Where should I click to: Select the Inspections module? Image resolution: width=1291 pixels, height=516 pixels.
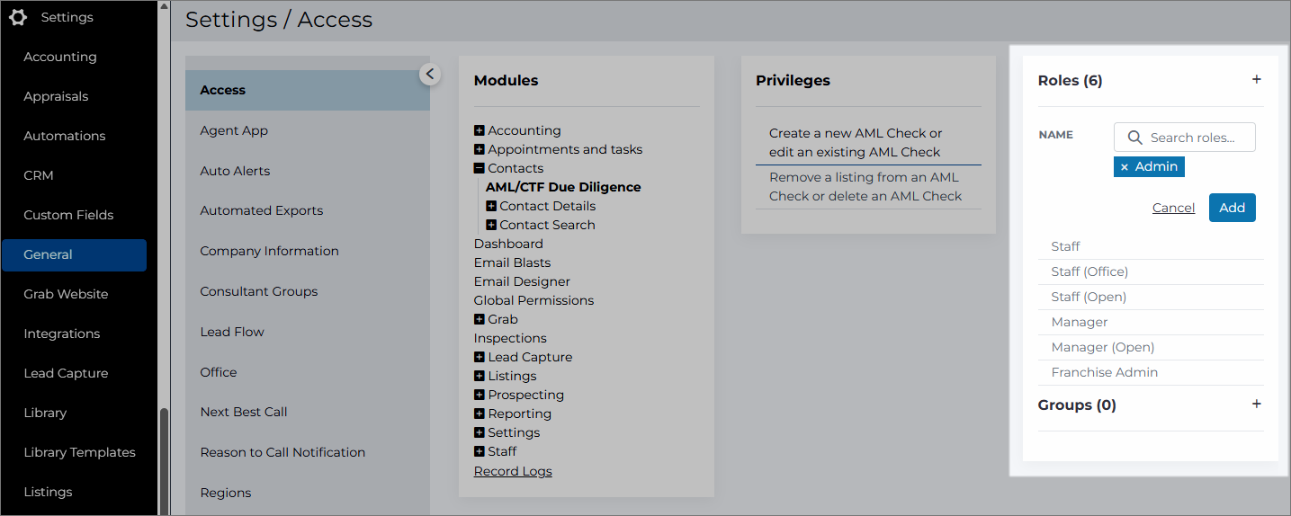510,338
